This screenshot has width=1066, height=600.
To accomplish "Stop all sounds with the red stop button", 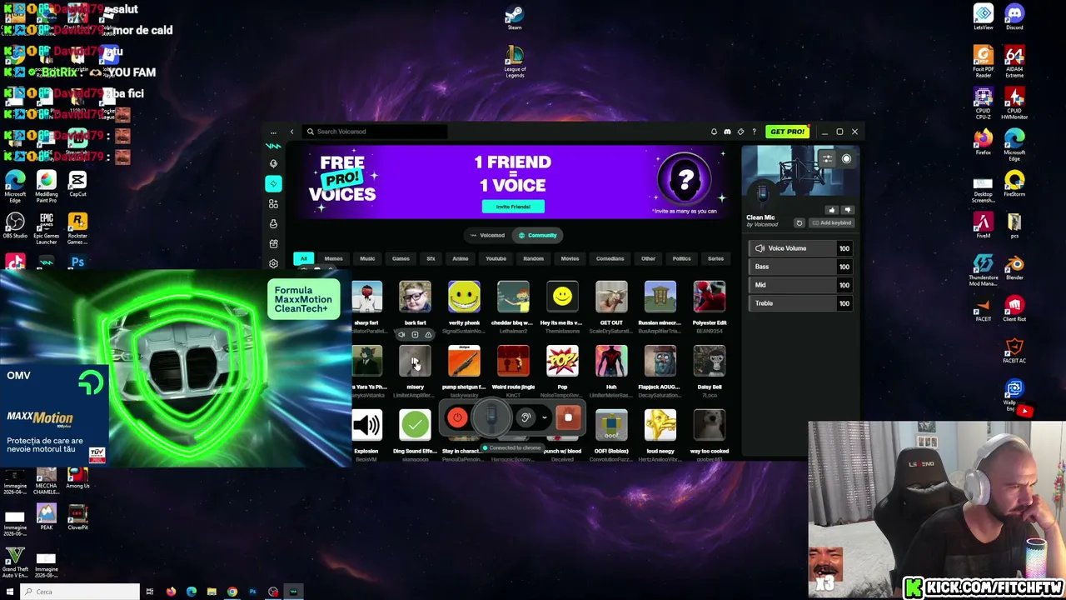I will pyautogui.click(x=568, y=417).
